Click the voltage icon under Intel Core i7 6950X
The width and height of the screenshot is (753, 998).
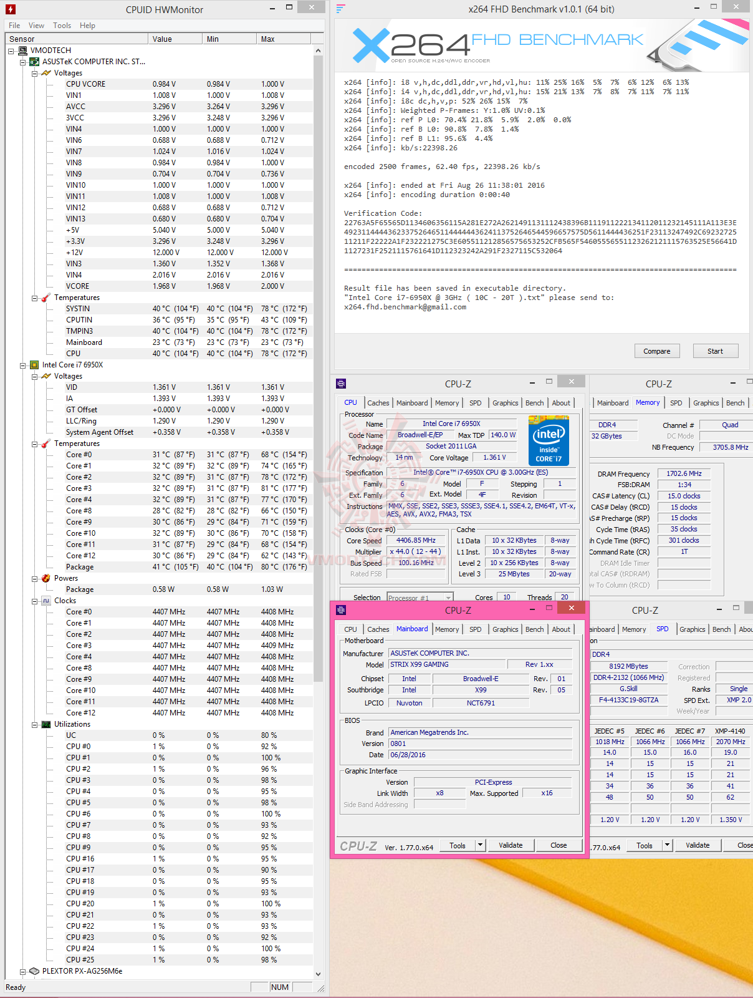[46, 376]
